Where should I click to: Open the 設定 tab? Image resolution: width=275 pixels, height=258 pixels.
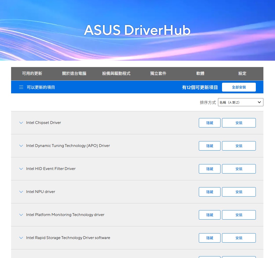[x=242, y=74]
